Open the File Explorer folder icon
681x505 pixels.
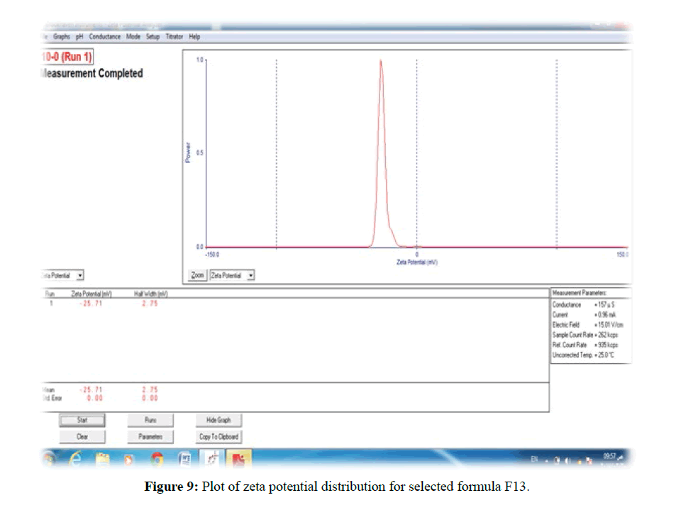click(101, 460)
